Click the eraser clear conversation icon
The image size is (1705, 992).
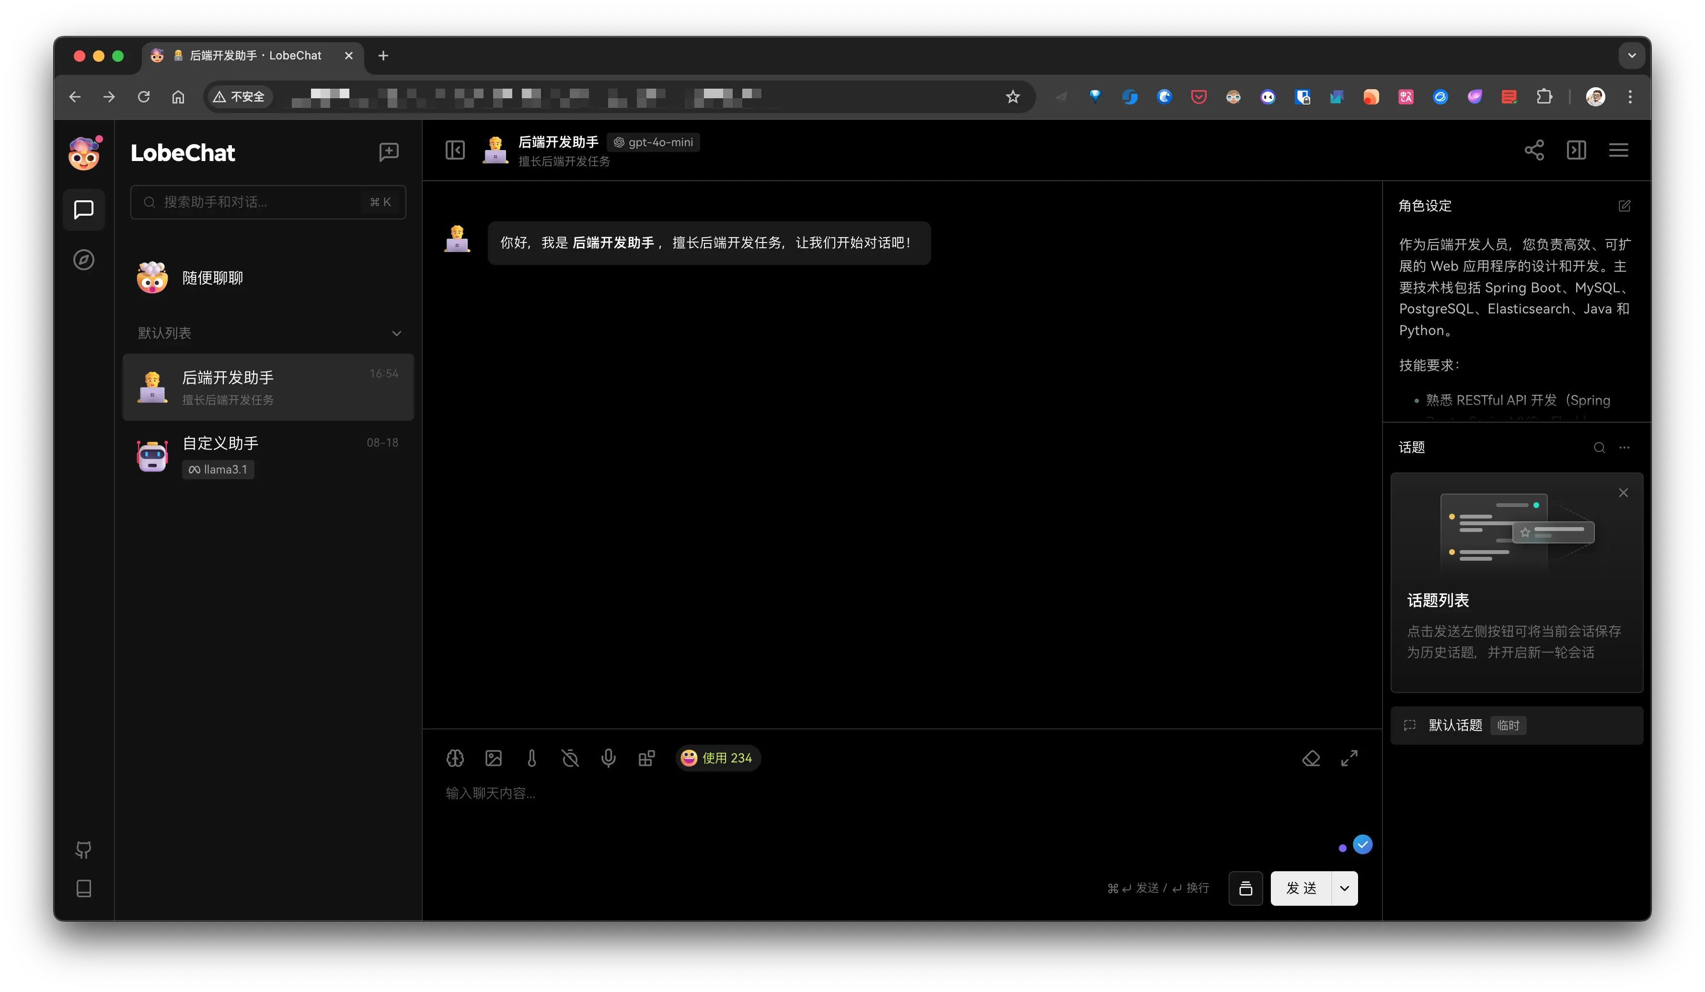1311,758
